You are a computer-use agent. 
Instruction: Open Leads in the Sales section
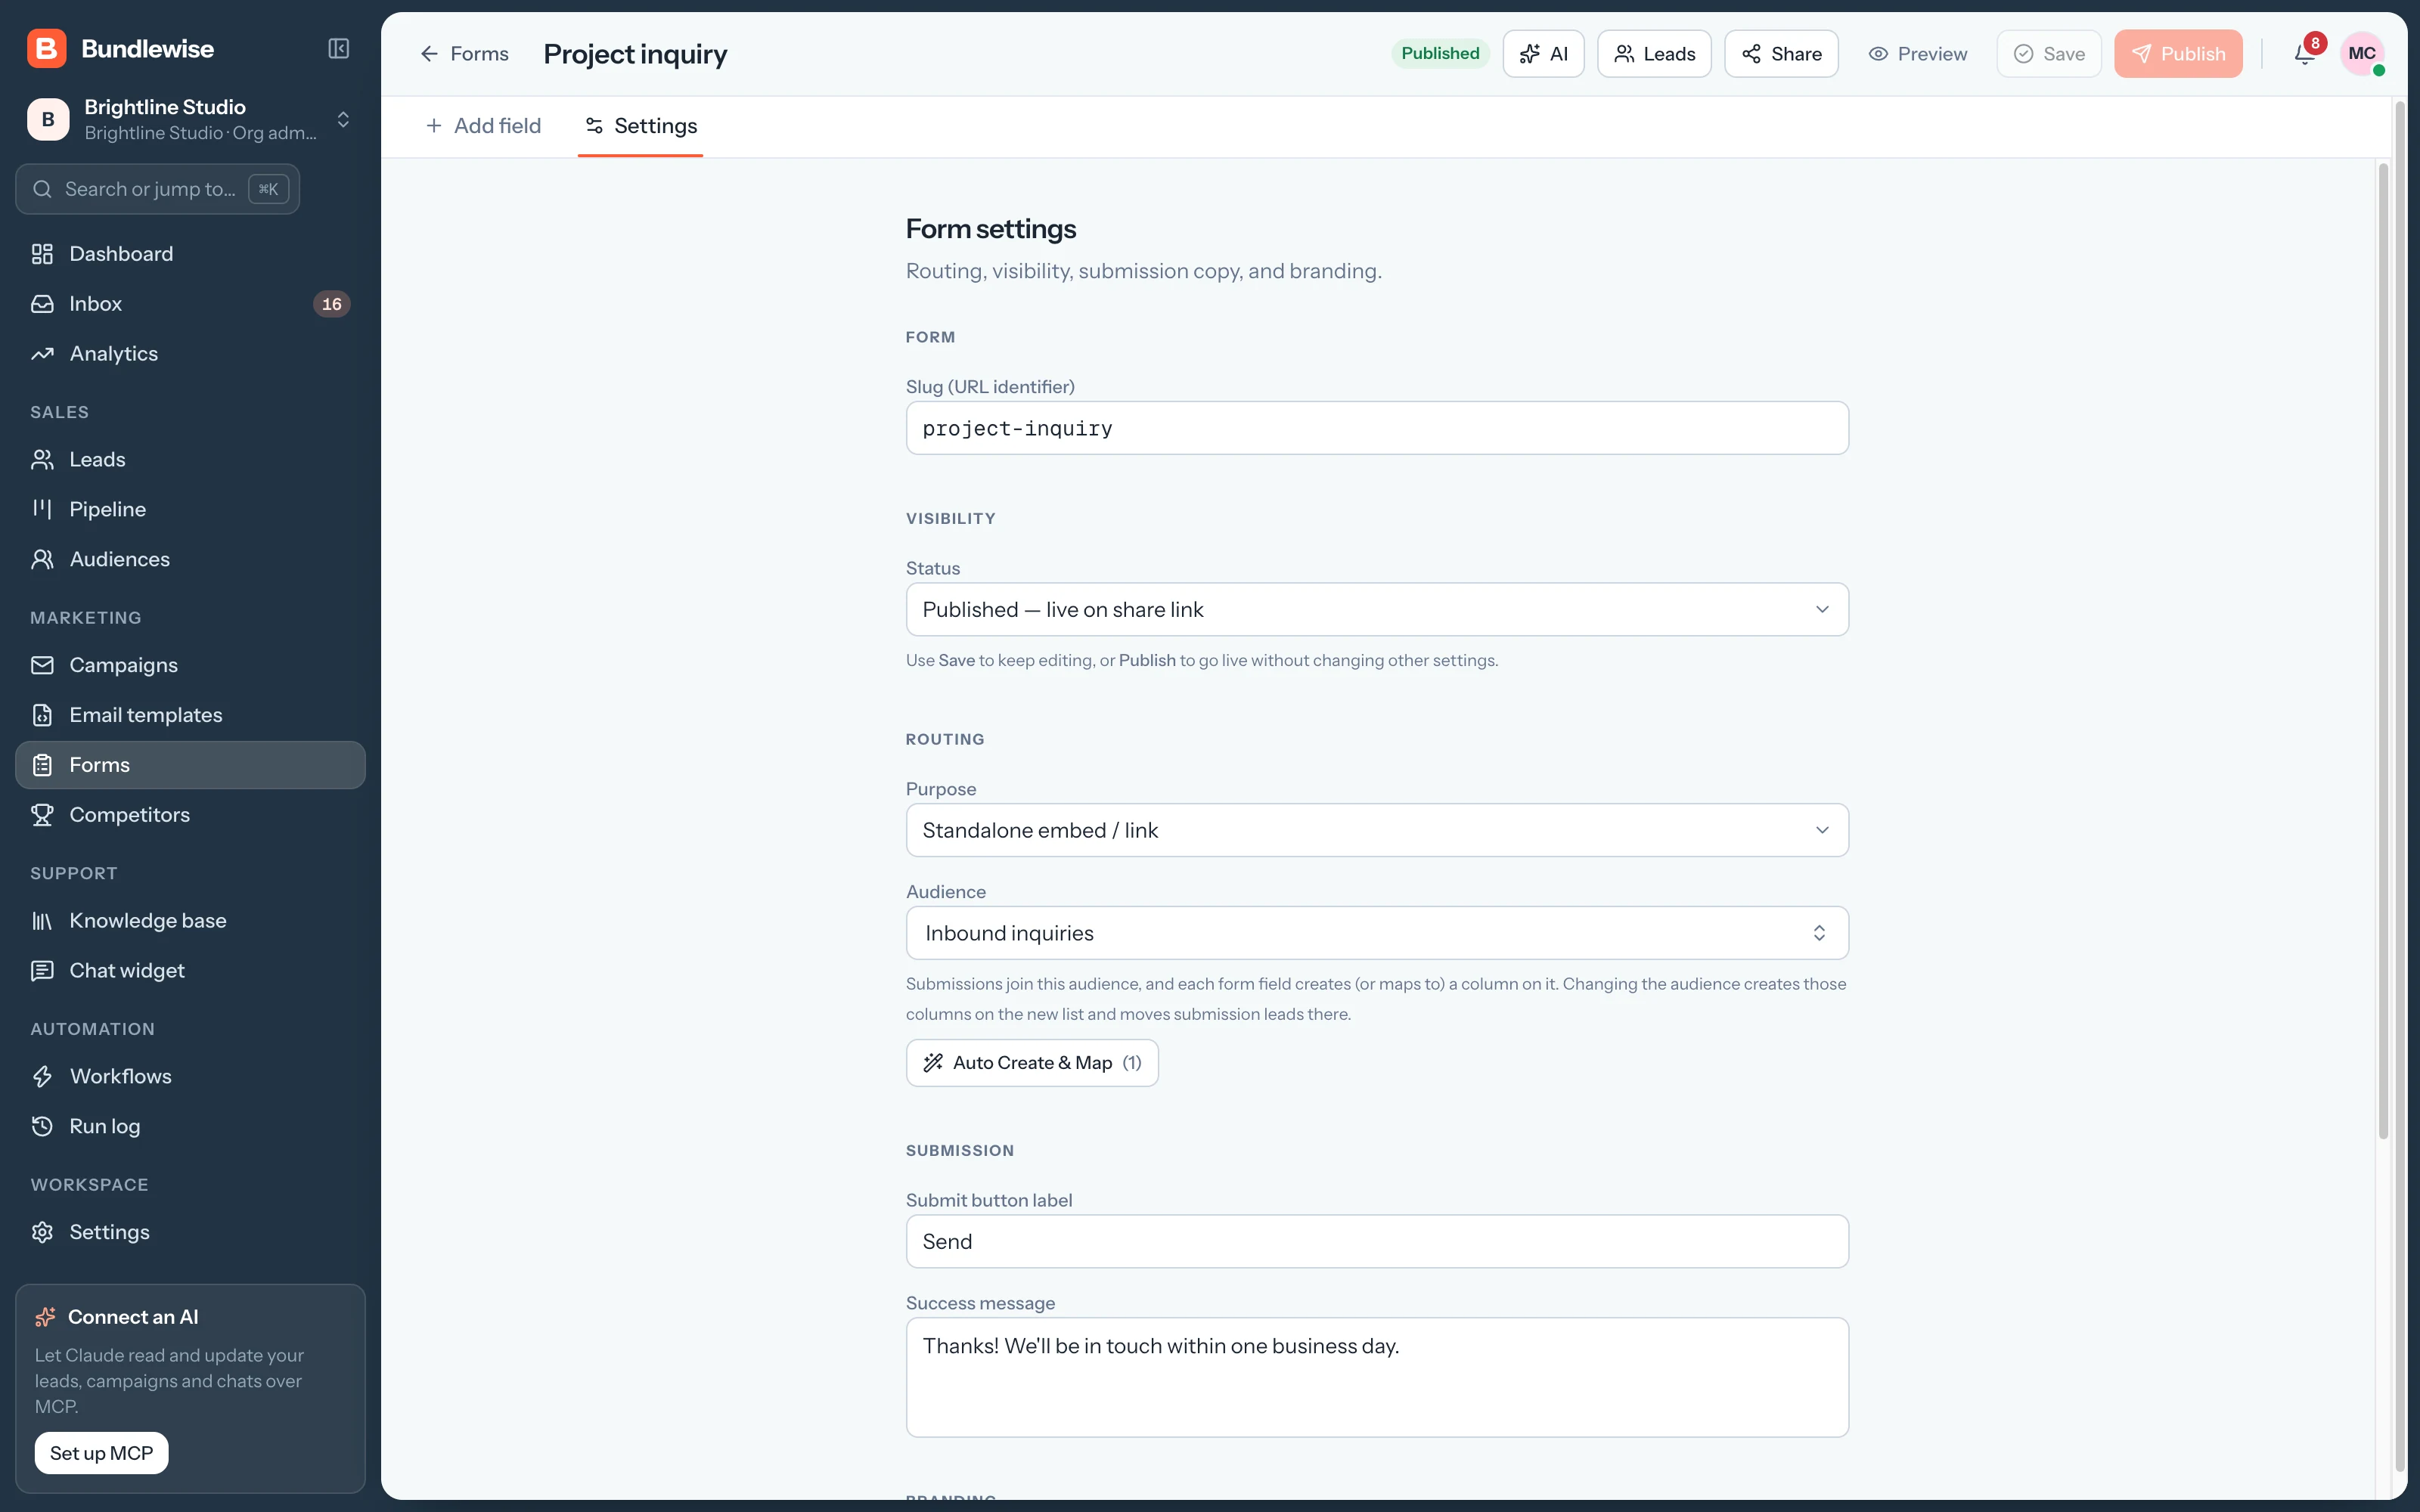pos(190,460)
